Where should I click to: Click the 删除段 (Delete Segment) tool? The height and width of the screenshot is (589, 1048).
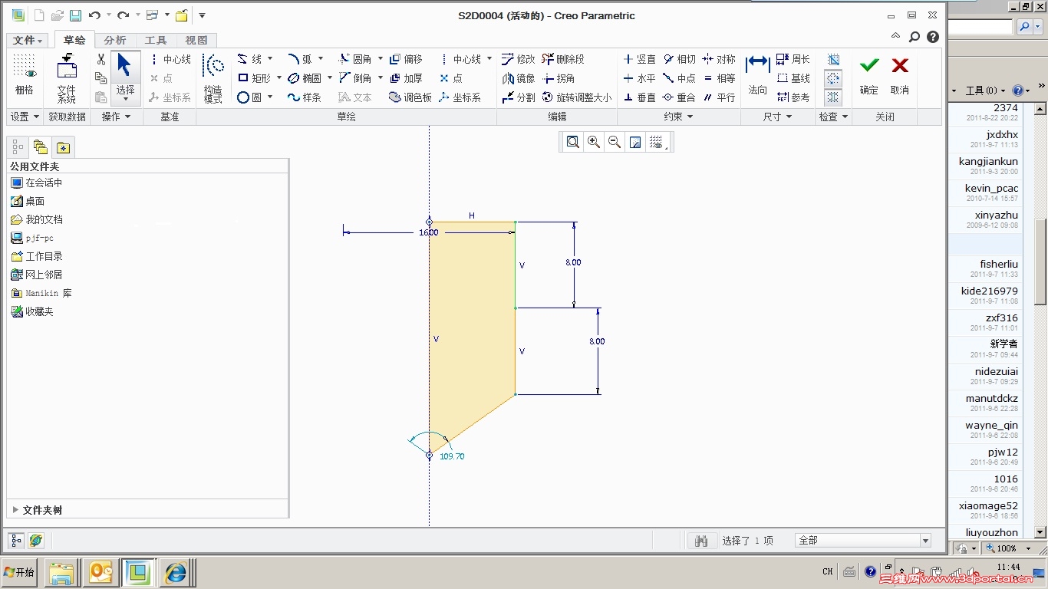[563, 59]
